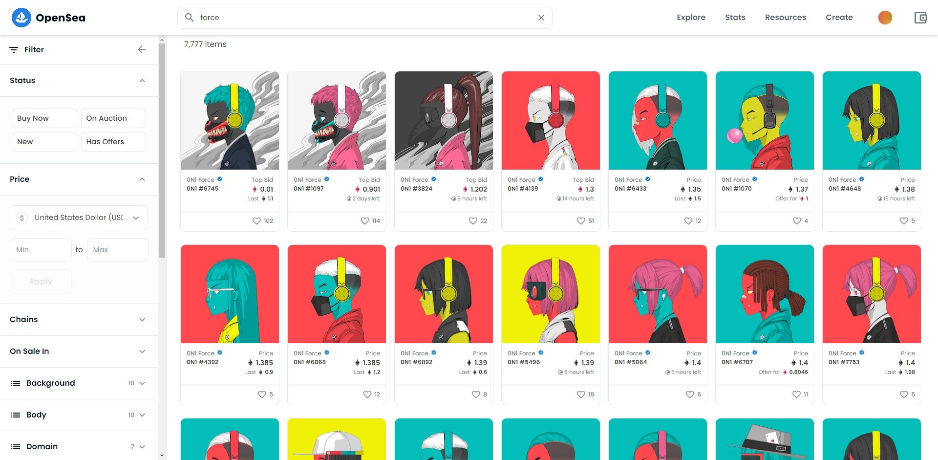Favorite ON1 #6707 heart icon
Image resolution: width=938 pixels, height=460 pixels.
pos(796,394)
